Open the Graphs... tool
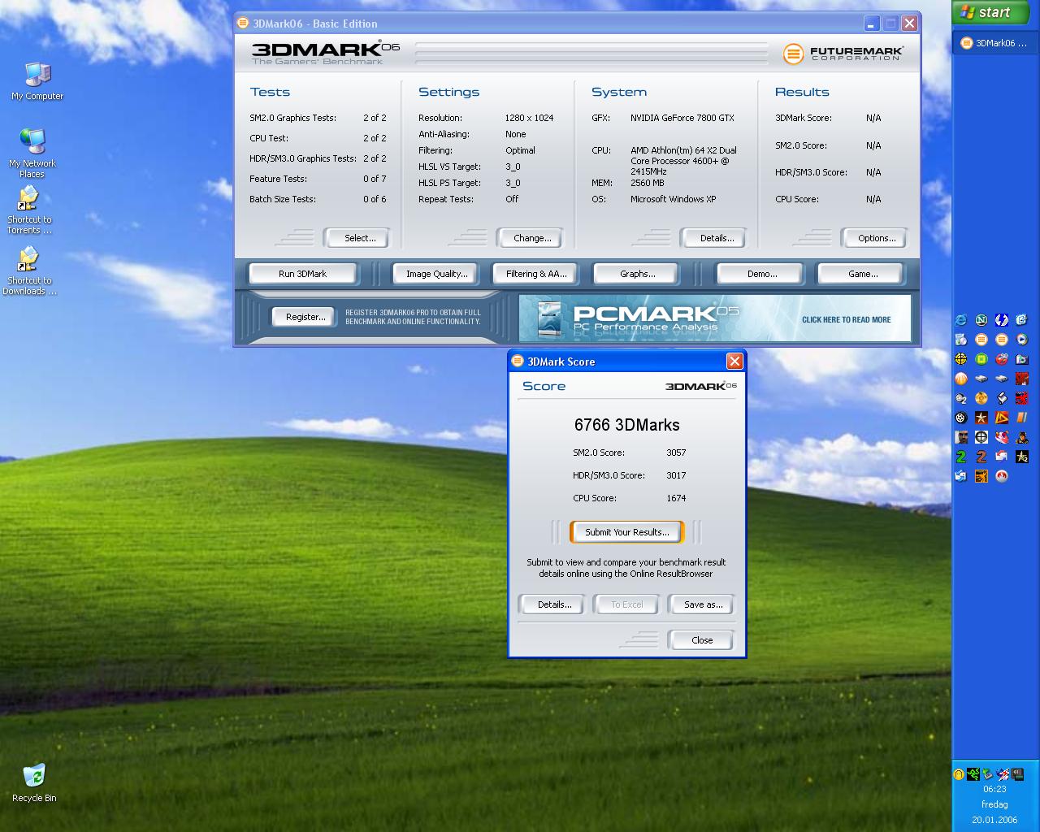 point(637,274)
